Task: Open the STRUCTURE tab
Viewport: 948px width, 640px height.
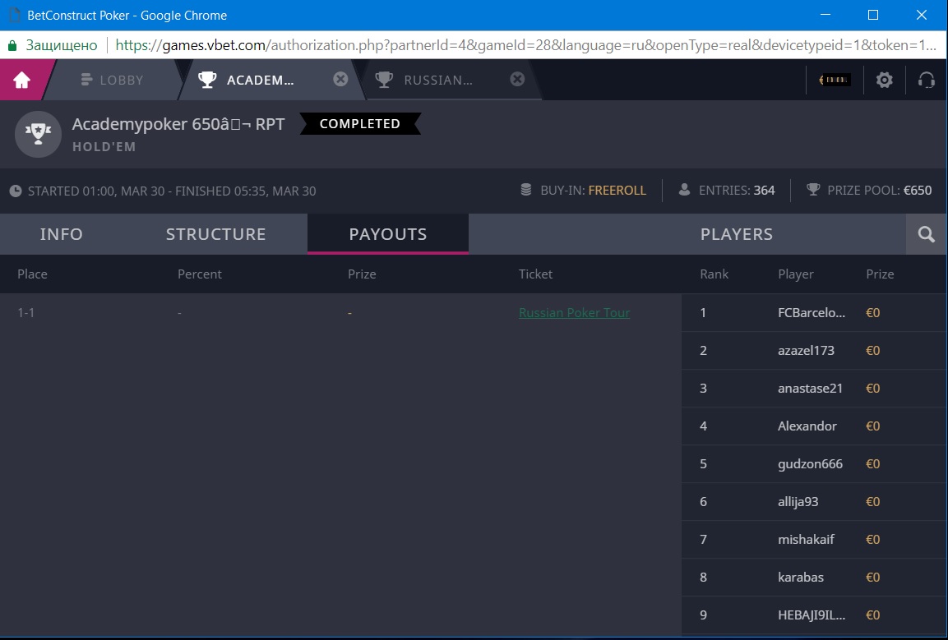Action: point(216,234)
